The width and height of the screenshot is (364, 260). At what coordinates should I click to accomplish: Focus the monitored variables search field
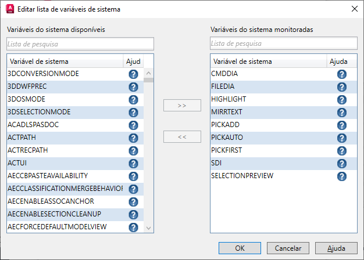(283, 44)
